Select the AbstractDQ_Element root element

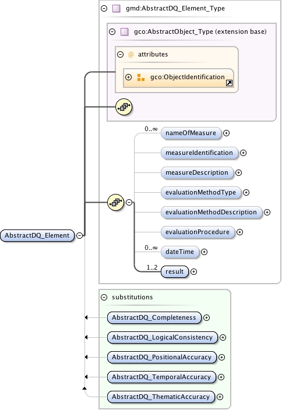coord(37,236)
